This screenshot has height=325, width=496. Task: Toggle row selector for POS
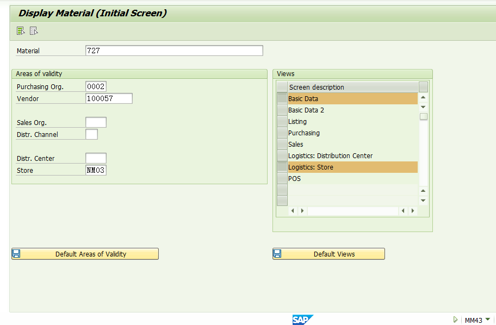coord(282,178)
